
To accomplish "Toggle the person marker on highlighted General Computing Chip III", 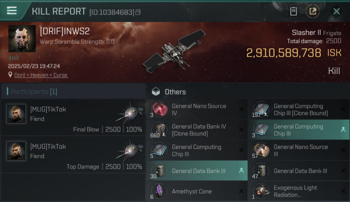I will [343, 130].
